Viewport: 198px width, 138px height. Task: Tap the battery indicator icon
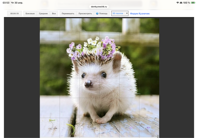click(x=193, y=2)
